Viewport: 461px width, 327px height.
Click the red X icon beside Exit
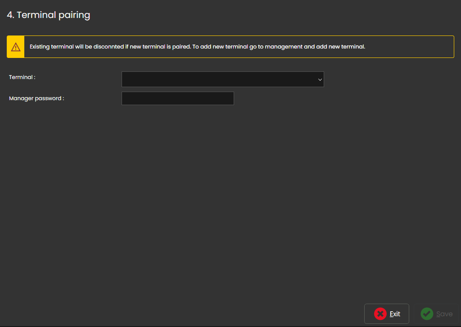pos(380,314)
